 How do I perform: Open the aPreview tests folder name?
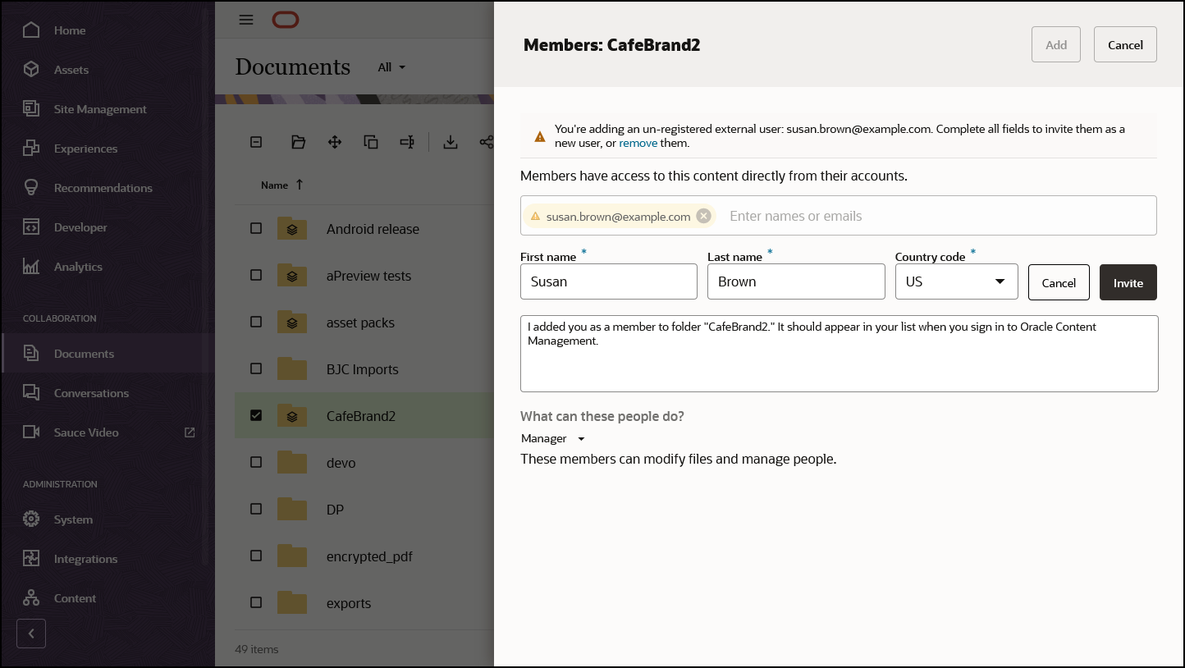(x=368, y=276)
